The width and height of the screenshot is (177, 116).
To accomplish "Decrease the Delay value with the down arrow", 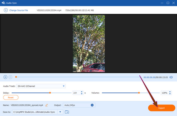I will (x=82, y=94).
